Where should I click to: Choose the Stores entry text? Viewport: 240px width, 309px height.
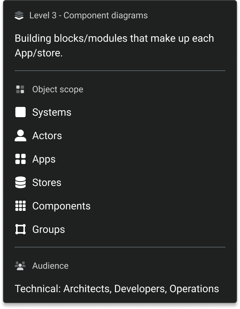(x=47, y=183)
